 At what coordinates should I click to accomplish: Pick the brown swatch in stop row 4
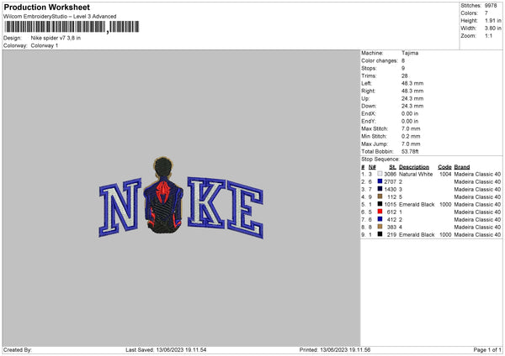click(380, 196)
